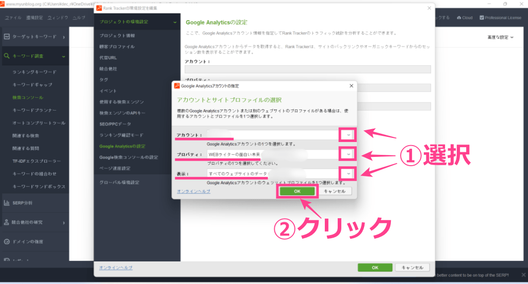The width and height of the screenshot is (528, 284).
Task: Expand 競合他社の研究 sidebar chevron
Action: point(63,222)
